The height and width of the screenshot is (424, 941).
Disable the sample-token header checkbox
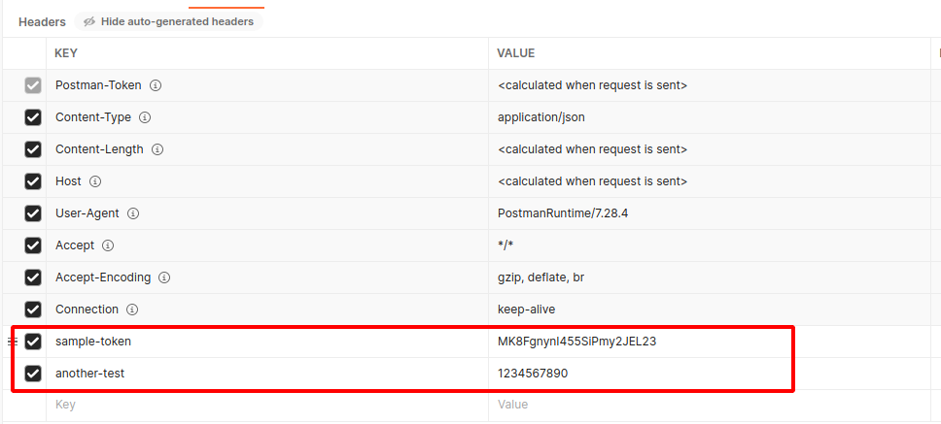pos(33,342)
